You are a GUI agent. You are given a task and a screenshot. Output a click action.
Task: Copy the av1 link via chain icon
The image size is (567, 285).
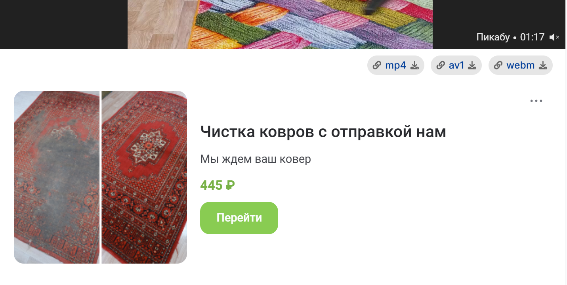(440, 65)
